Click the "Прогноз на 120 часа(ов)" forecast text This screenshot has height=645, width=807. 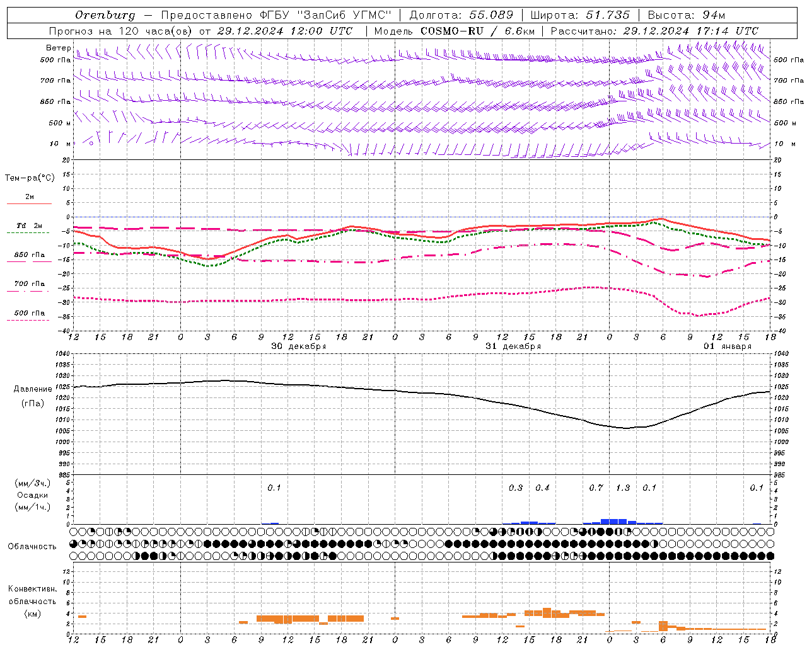click(x=121, y=31)
